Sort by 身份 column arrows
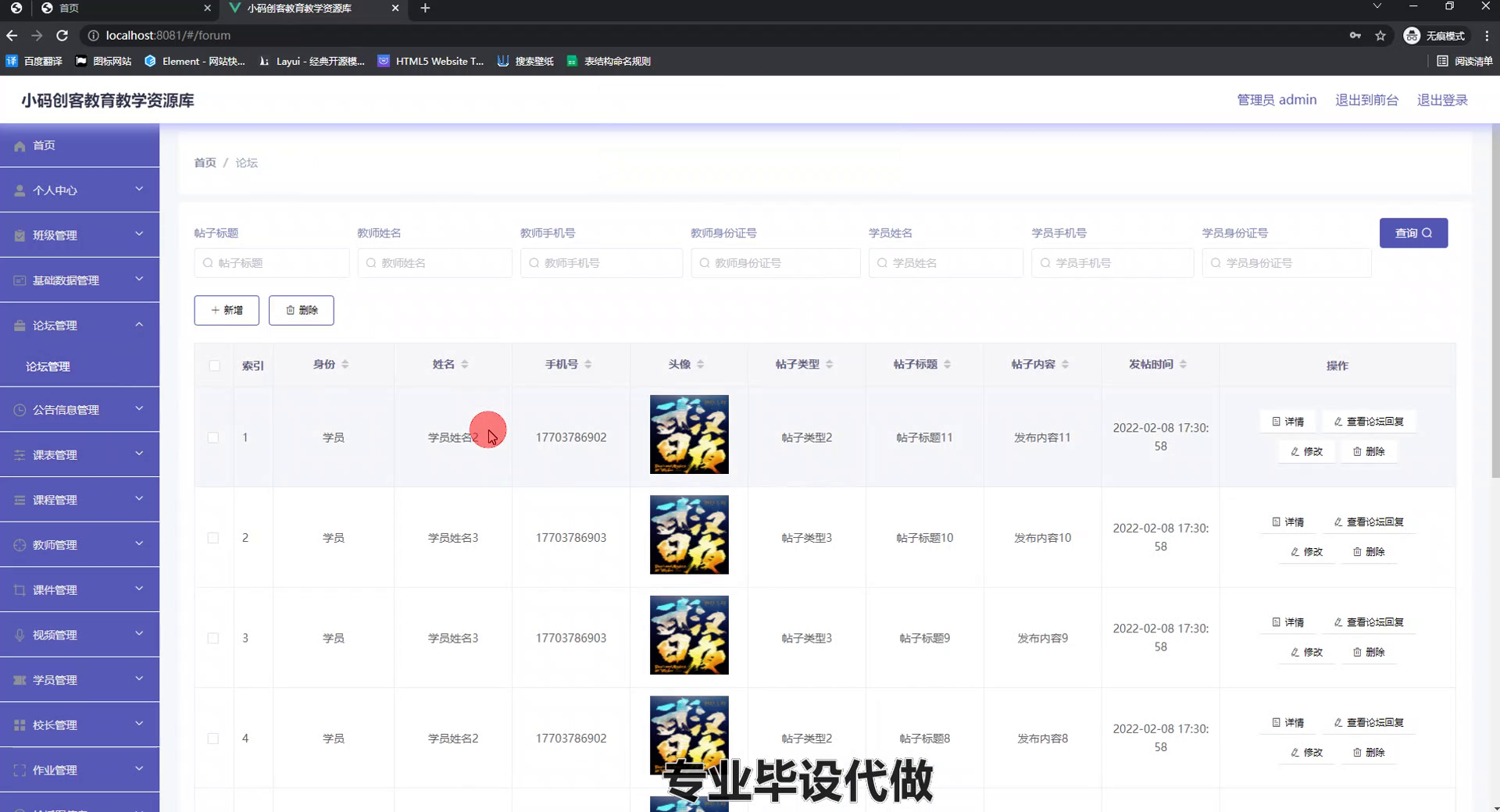Screen dimensions: 1500x812 (x=345, y=365)
